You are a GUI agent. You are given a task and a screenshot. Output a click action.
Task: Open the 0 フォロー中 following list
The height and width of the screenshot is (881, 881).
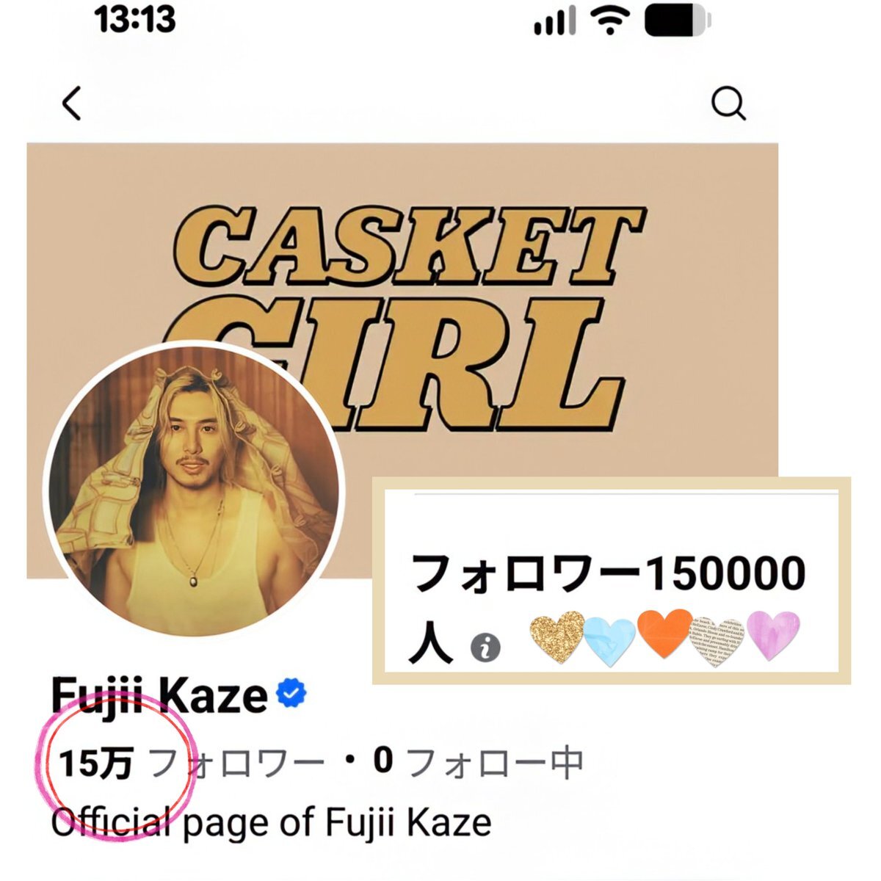(x=478, y=762)
